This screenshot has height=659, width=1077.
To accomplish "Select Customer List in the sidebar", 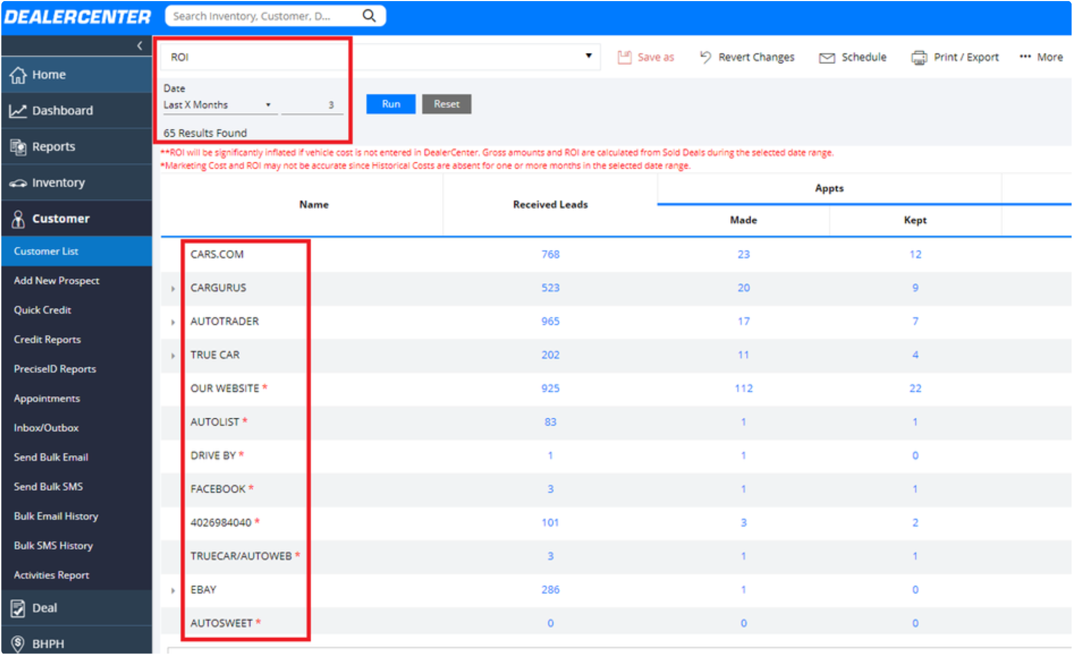I will pos(76,252).
